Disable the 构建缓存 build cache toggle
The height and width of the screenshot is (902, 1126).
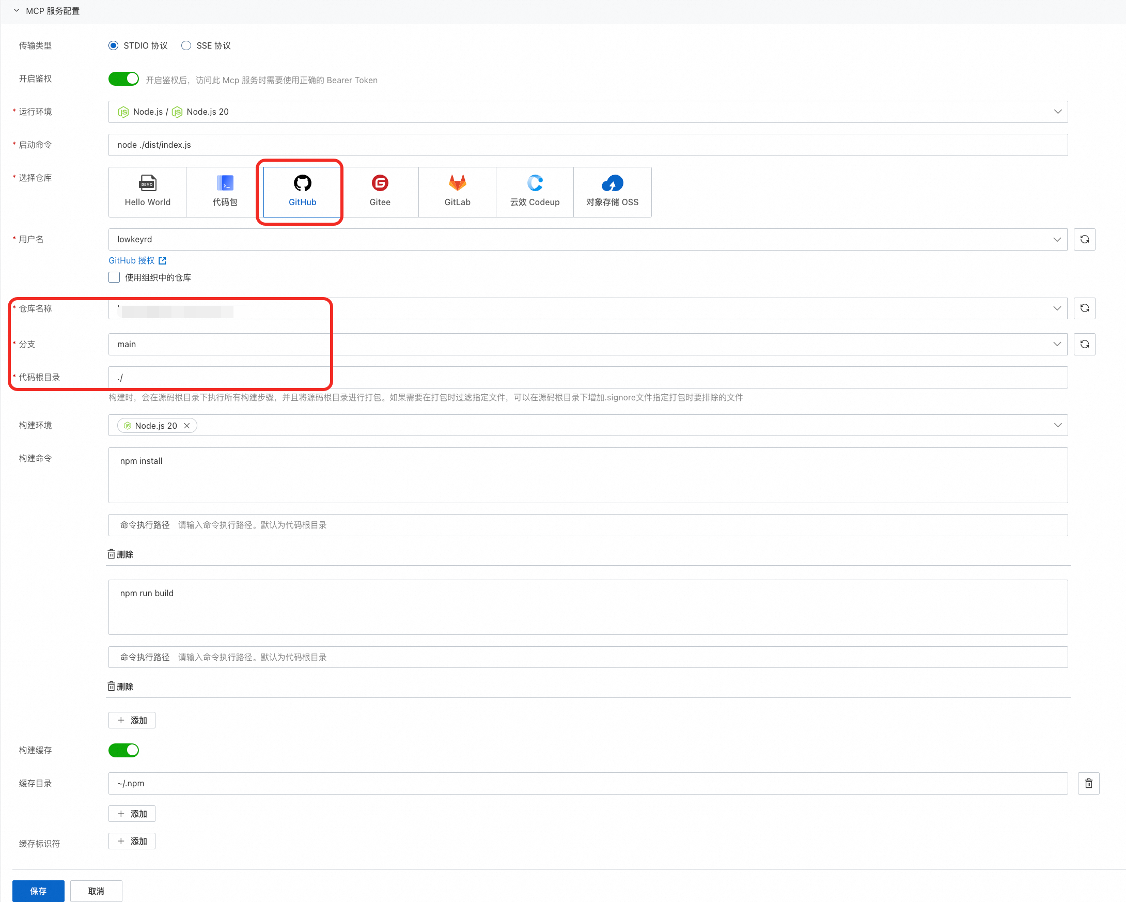[124, 751]
